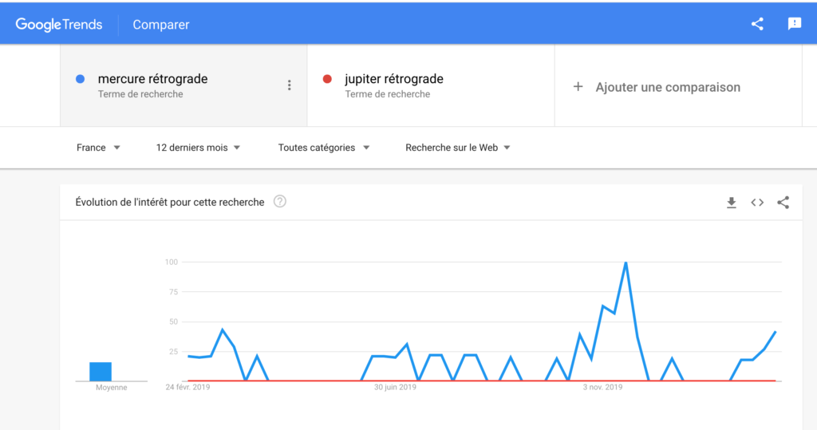Click the blue dot for mercure rétrograde
The image size is (817, 430).
(81, 79)
